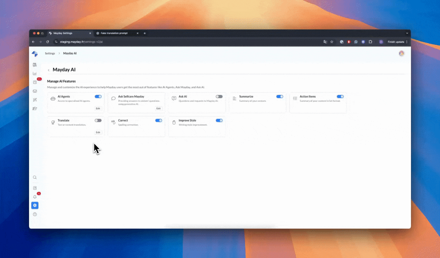This screenshot has height=258, width=440.
Task: Click the back chevron beside Mayday AI title
Action: click(49, 70)
